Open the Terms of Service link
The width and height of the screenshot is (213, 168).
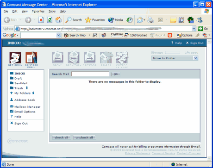point(163,153)
